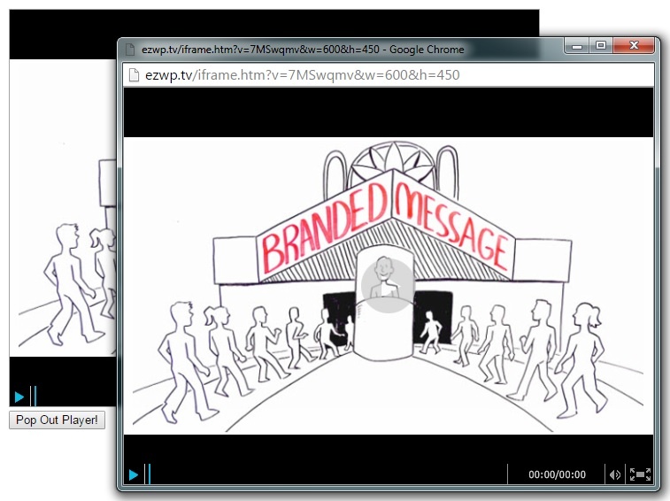Click the Google Chrome window title bar text

click(303, 50)
